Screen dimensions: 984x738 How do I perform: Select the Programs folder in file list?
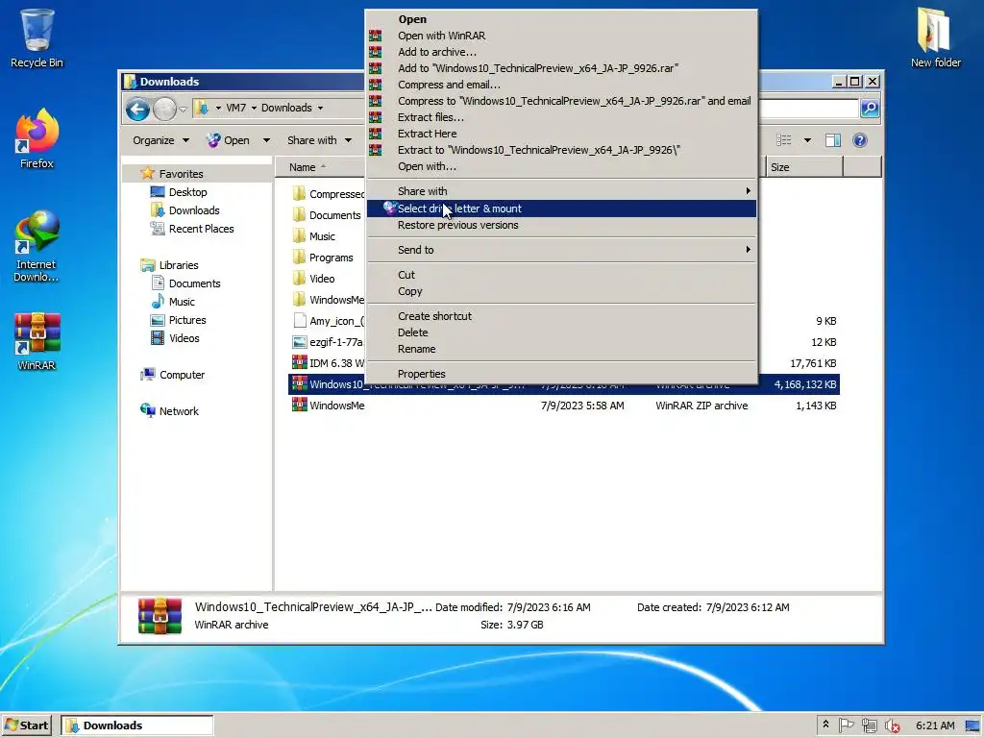(x=323, y=258)
